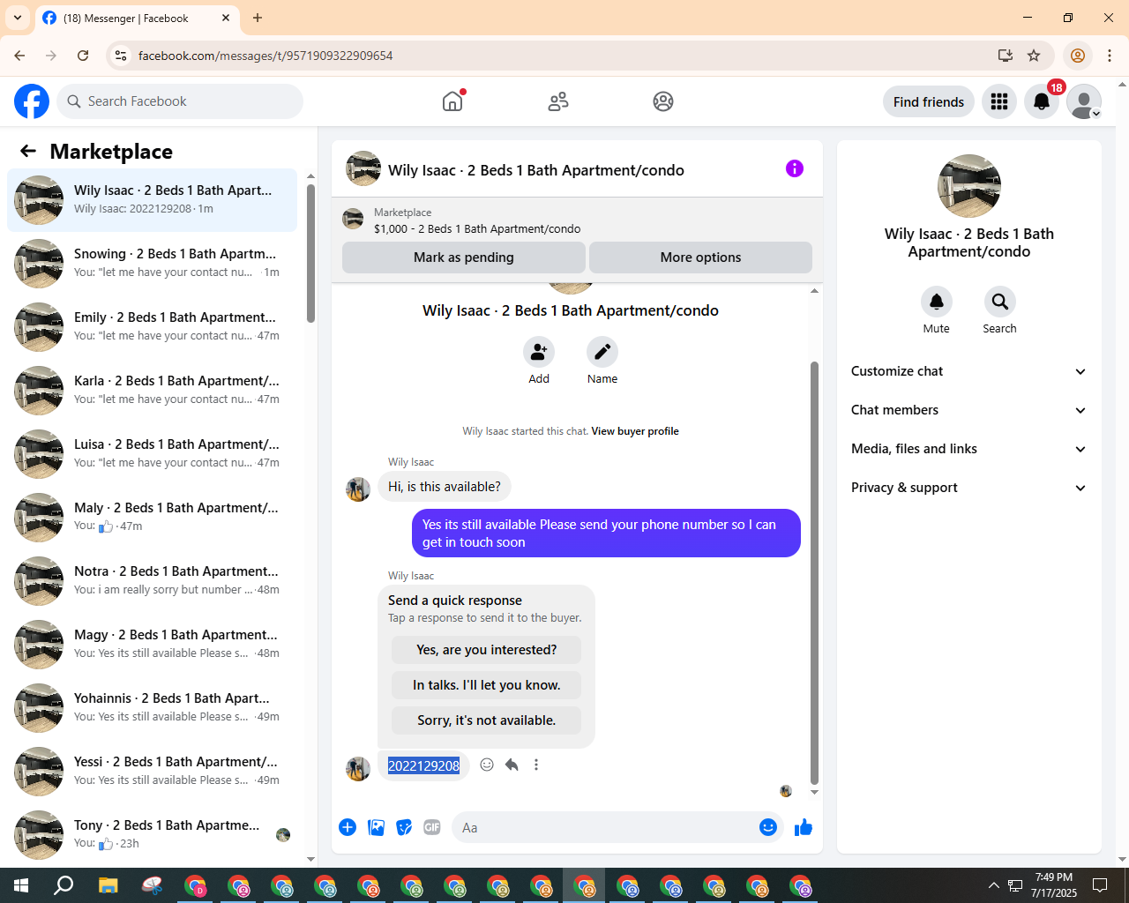Choose a sticker in composer
Viewport: 1129px width, 903px height.
404,827
